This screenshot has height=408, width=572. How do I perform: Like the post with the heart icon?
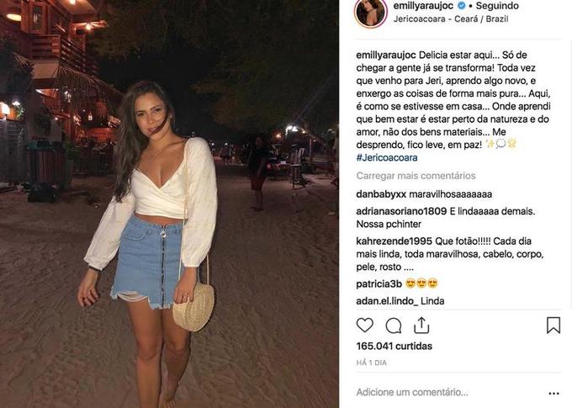click(x=364, y=325)
